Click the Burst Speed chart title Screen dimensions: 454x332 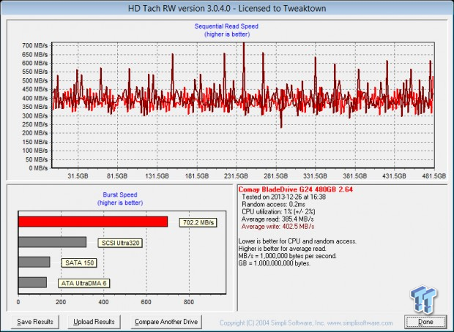[120, 195]
